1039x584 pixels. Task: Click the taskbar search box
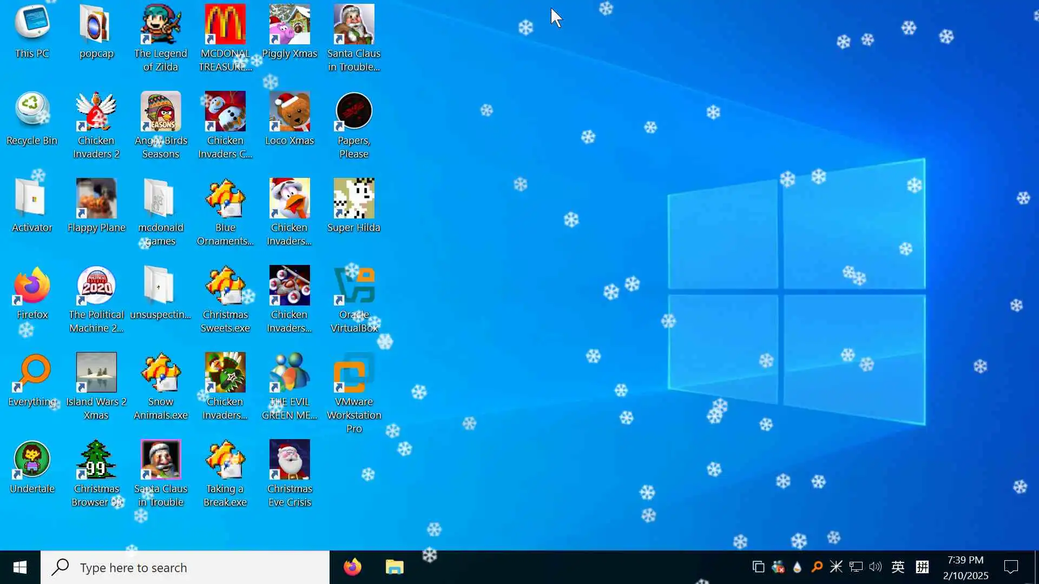[185, 567]
